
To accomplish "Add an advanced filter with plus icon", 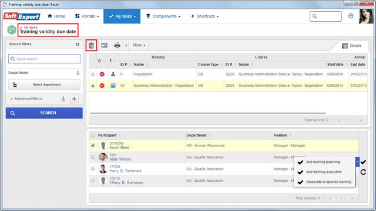I will pos(75,99).
